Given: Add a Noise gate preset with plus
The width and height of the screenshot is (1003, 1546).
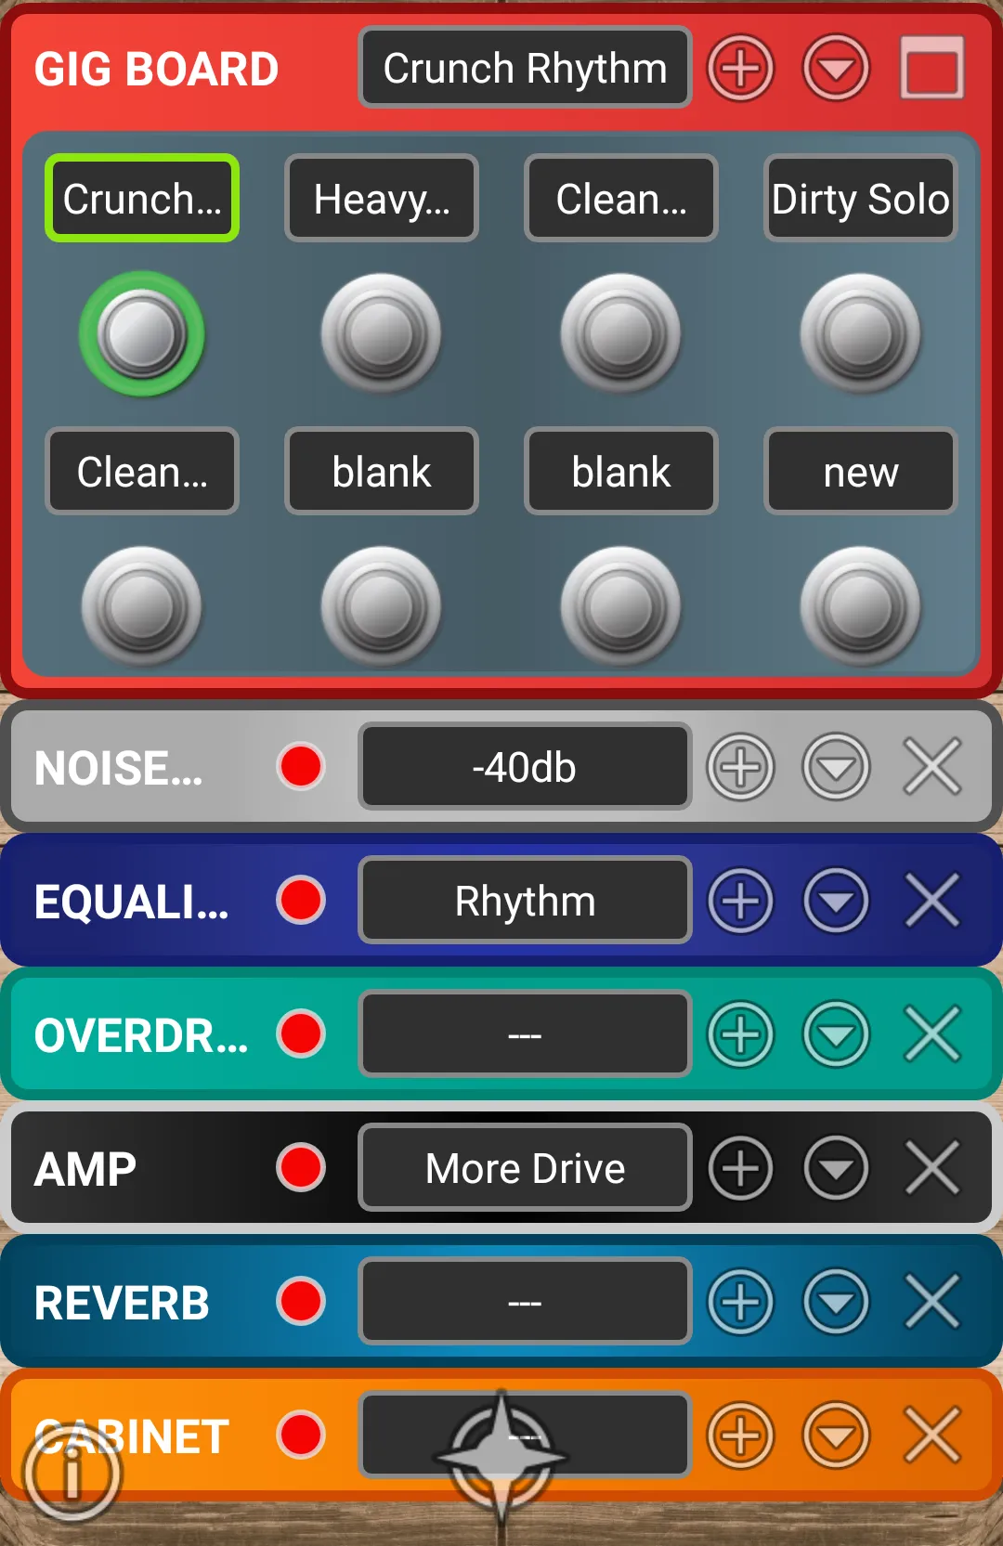Looking at the screenshot, I should coord(740,767).
